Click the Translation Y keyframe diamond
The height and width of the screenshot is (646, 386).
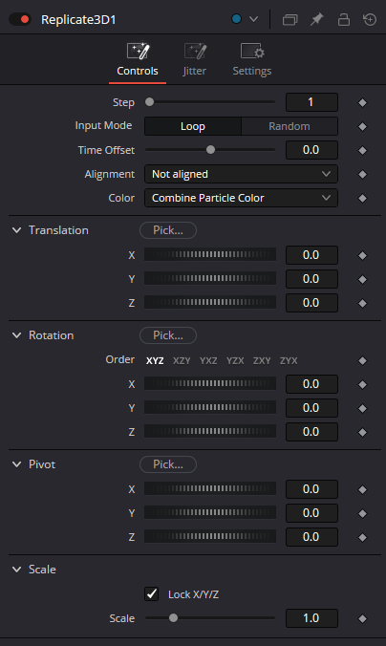pyautogui.click(x=362, y=279)
